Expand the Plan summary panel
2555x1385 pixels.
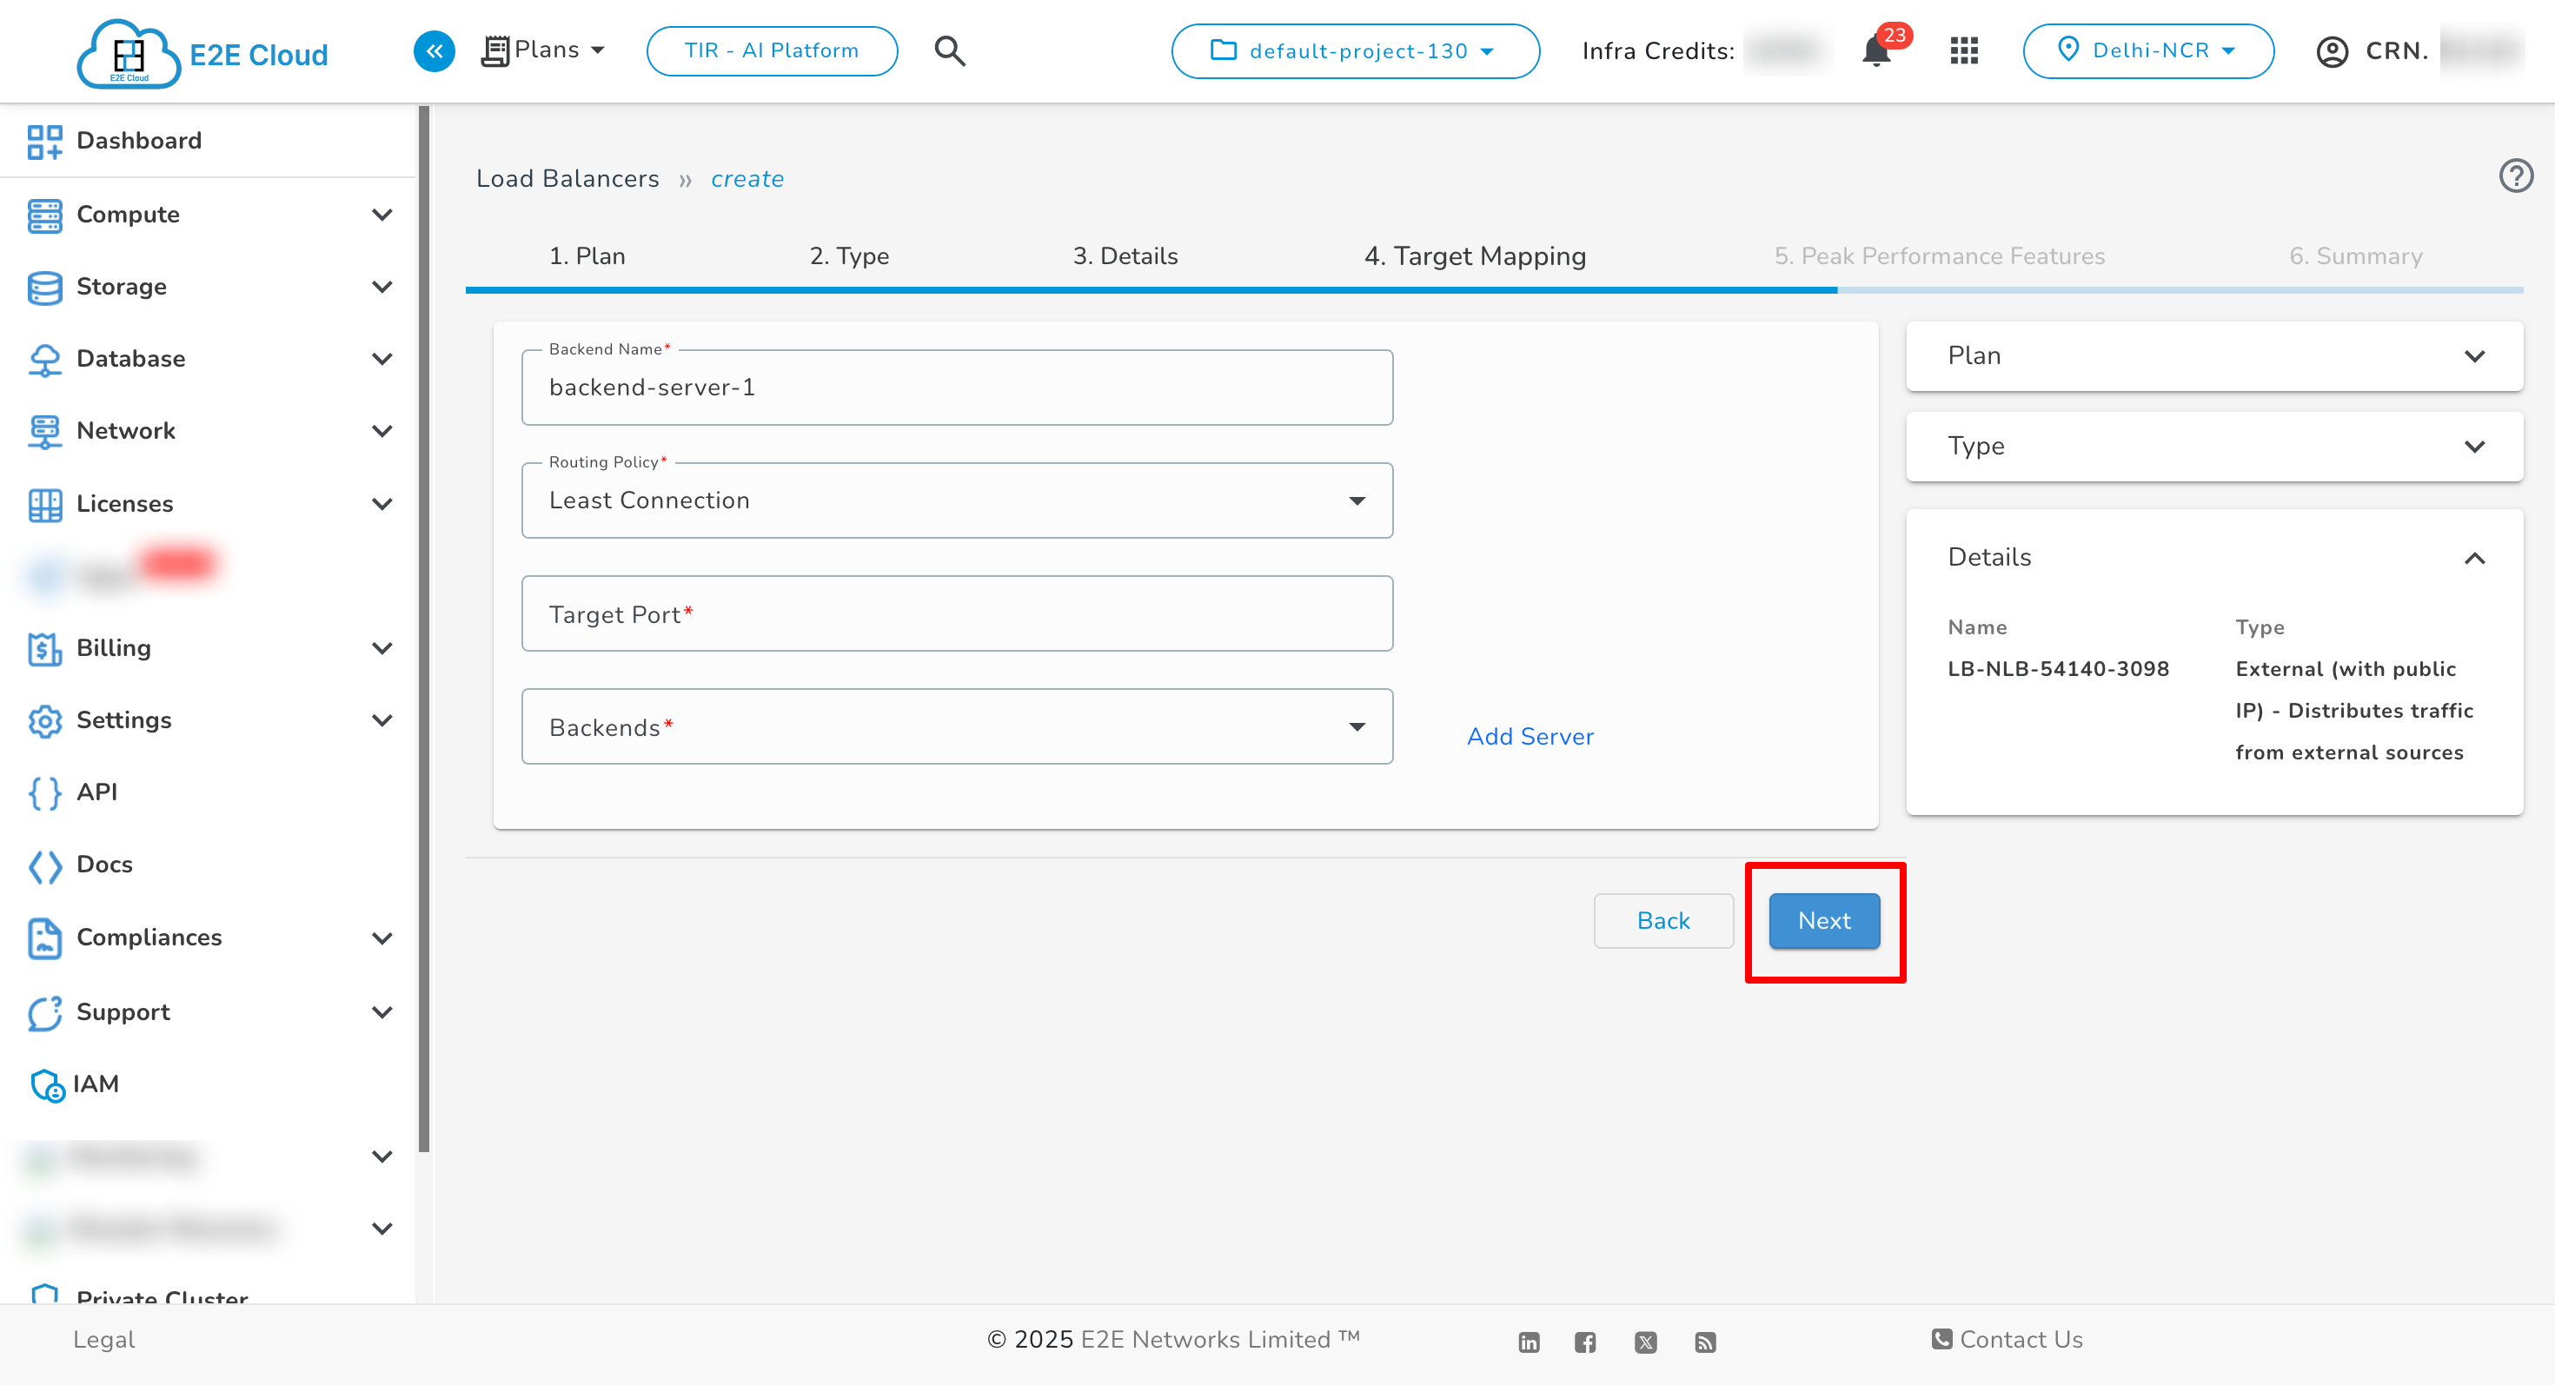coord(2213,356)
